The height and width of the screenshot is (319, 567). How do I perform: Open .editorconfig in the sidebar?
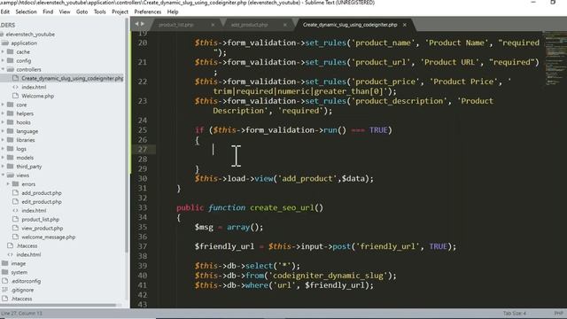[x=26, y=281]
